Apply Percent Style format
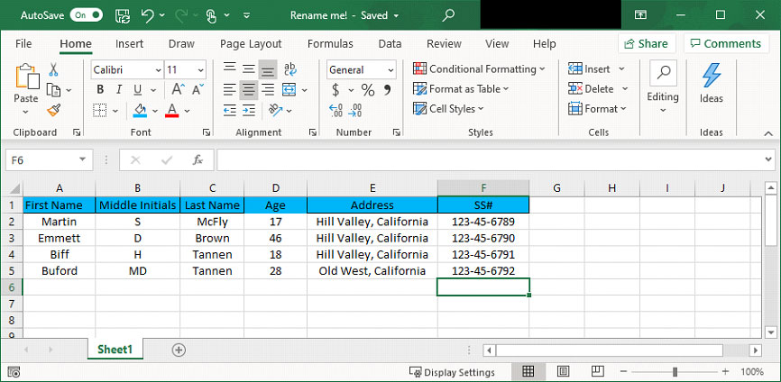 (368, 90)
